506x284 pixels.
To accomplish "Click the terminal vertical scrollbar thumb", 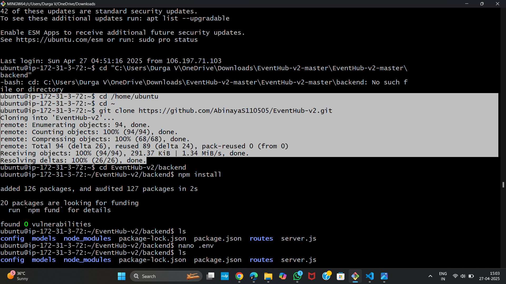I will (503, 185).
